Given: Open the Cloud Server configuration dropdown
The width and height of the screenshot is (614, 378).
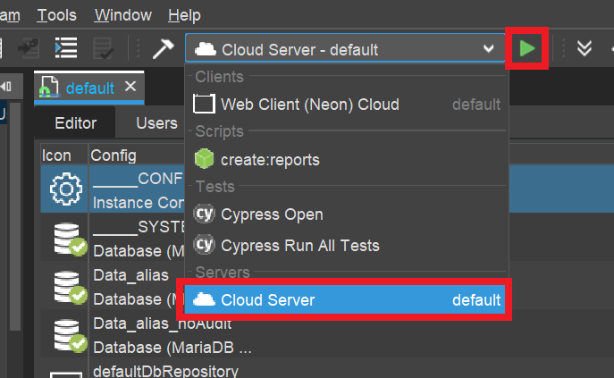Looking at the screenshot, I should (x=345, y=49).
